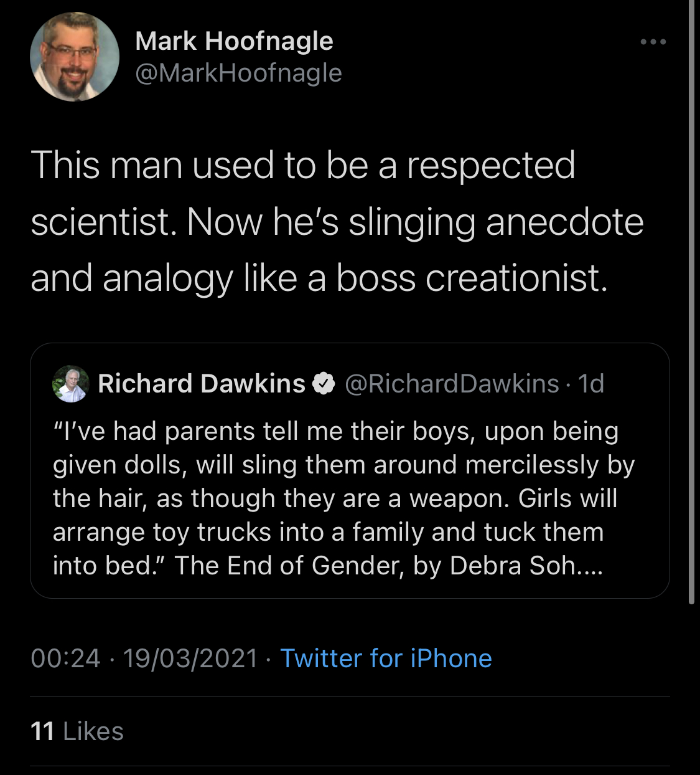The image size is (700, 775).
Task: Click the 19/03/2021 tweet date
Action: point(190,659)
